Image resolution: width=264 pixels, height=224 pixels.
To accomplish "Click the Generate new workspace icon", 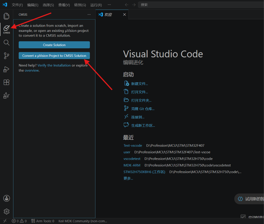I will point(126,125).
